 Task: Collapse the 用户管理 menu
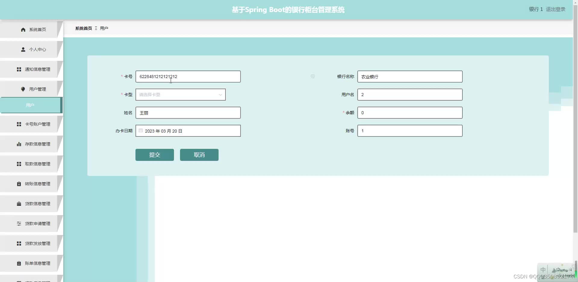click(31, 89)
